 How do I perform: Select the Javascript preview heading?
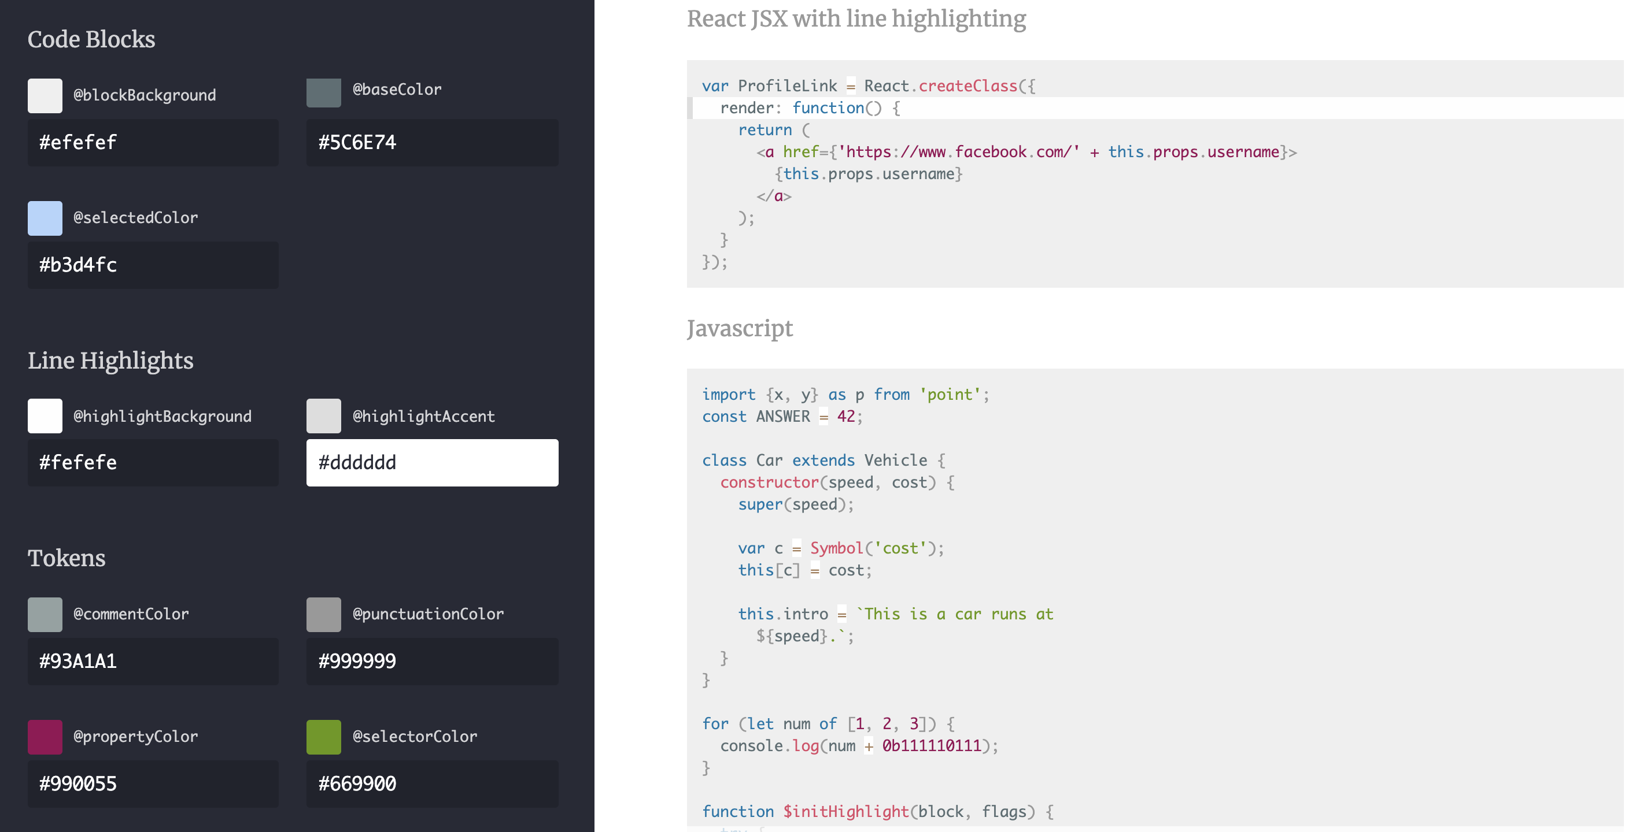click(740, 328)
